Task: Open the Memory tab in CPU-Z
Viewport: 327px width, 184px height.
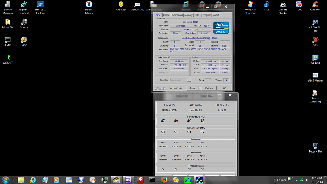Action: point(188,15)
